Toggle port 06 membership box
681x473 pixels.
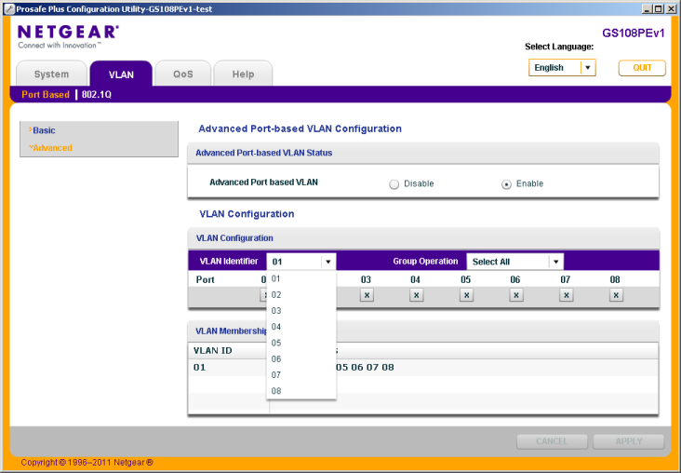tap(516, 295)
